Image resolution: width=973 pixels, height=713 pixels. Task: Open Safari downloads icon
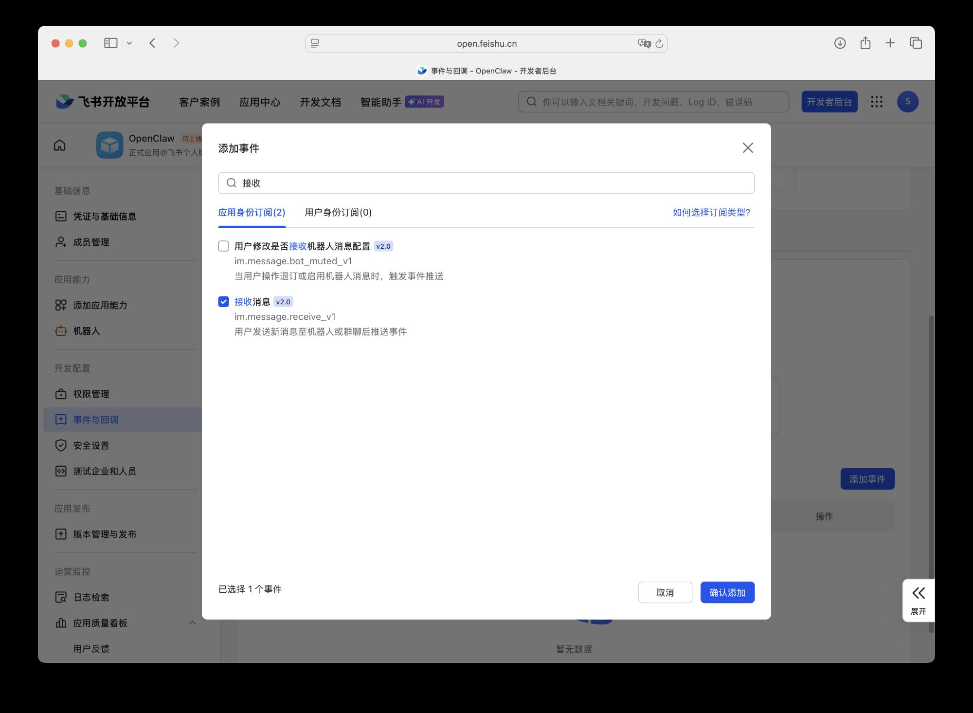point(840,43)
